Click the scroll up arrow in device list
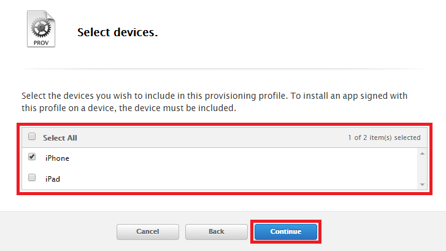 coord(422,153)
